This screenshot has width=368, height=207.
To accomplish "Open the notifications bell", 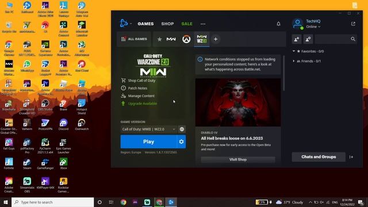I will pos(278,24).
